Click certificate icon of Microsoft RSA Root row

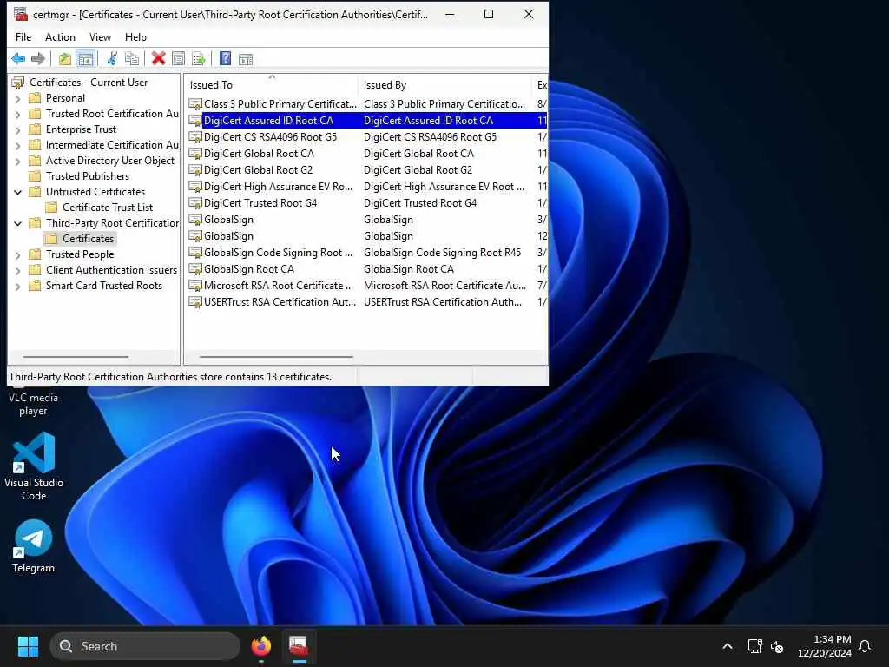point(195,286)
